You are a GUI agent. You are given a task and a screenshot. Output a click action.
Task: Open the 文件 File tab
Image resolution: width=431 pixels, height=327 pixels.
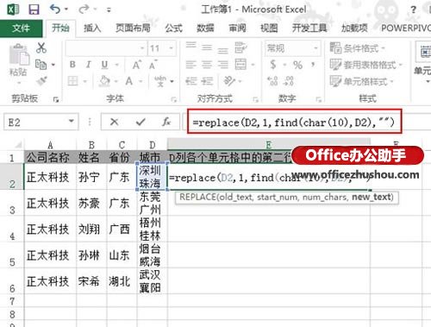[x=21, y=28]
